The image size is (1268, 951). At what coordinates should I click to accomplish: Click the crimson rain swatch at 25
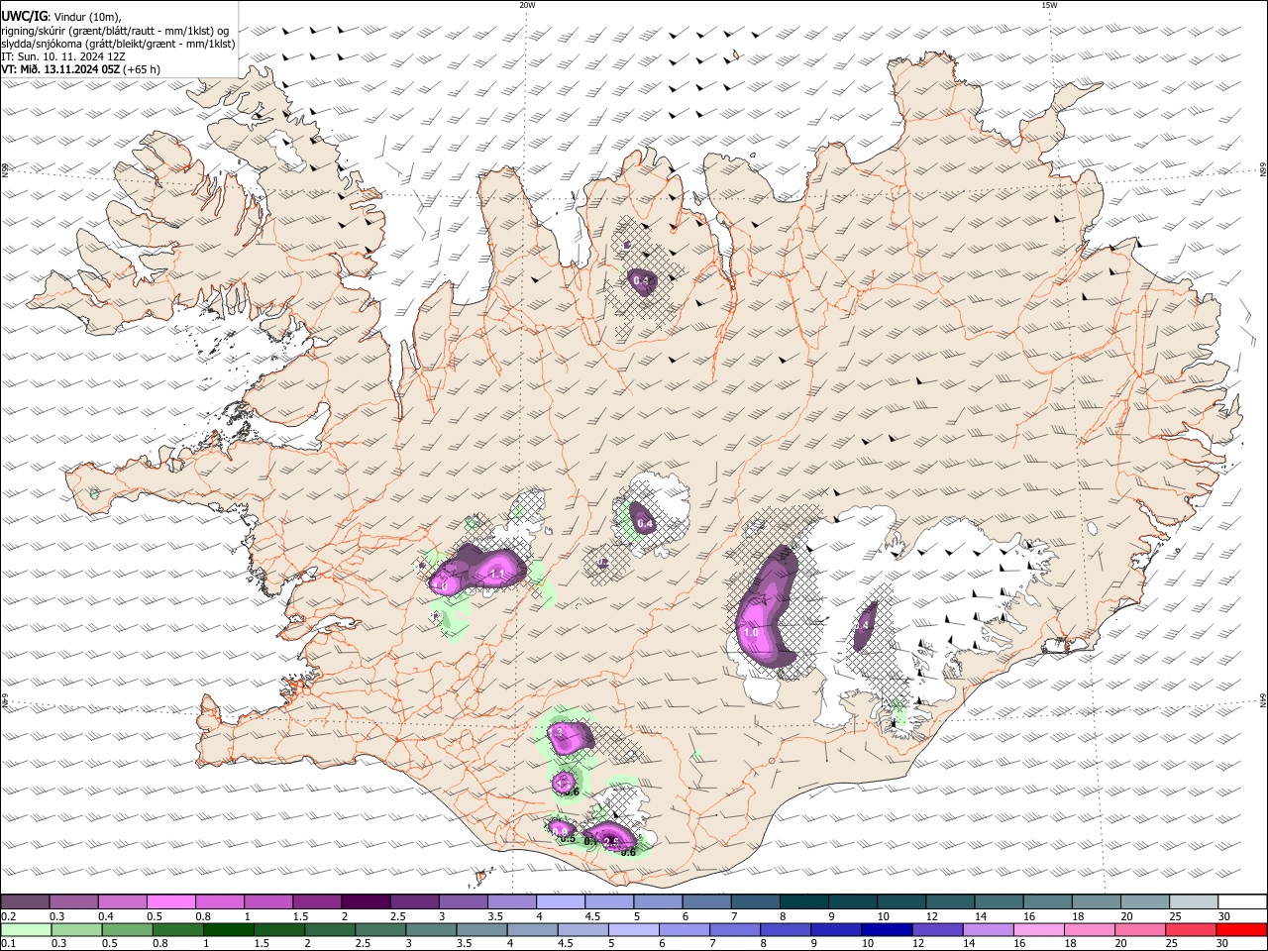(1190, 930)
